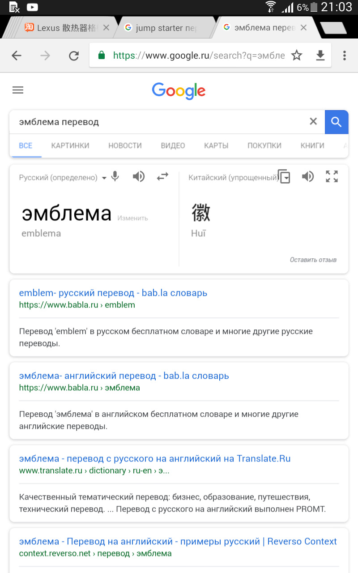Viewport: 358px width, 573px height.
Task: Open Russian source language dropdown
Action: [x=63, y=178]
